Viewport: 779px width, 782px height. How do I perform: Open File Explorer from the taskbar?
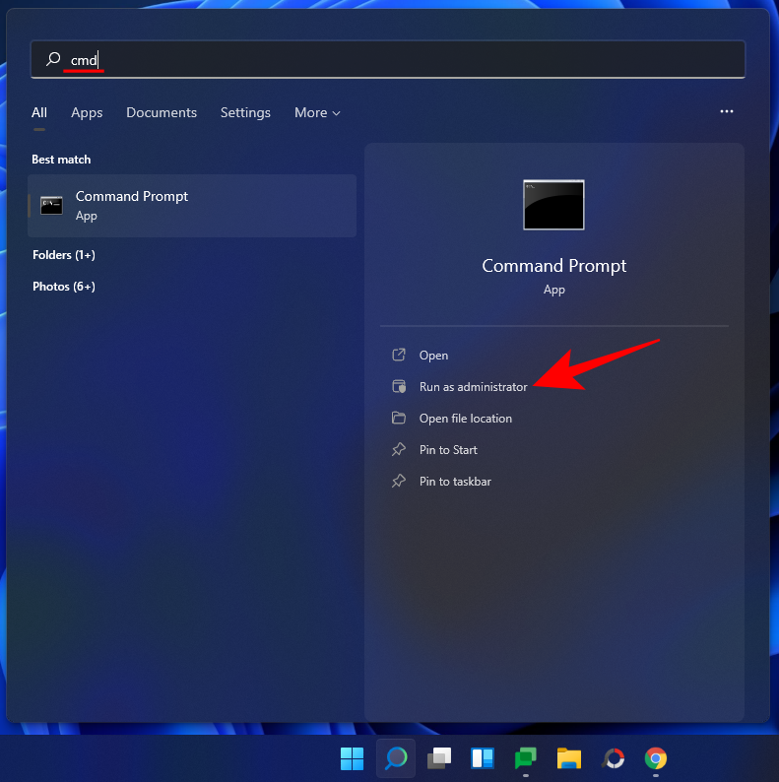pyautogui.click(x=569, y=758)
